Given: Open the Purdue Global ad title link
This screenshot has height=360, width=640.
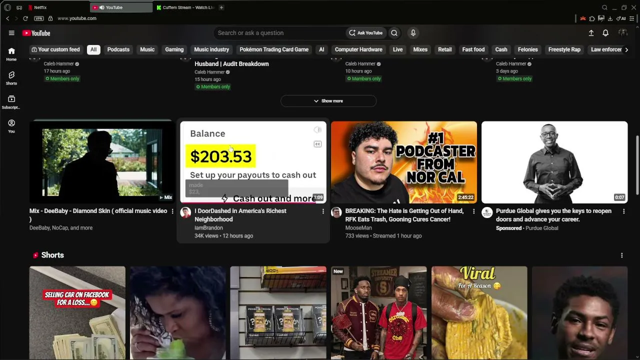Looking at the screenshot, I should point(553,215).
